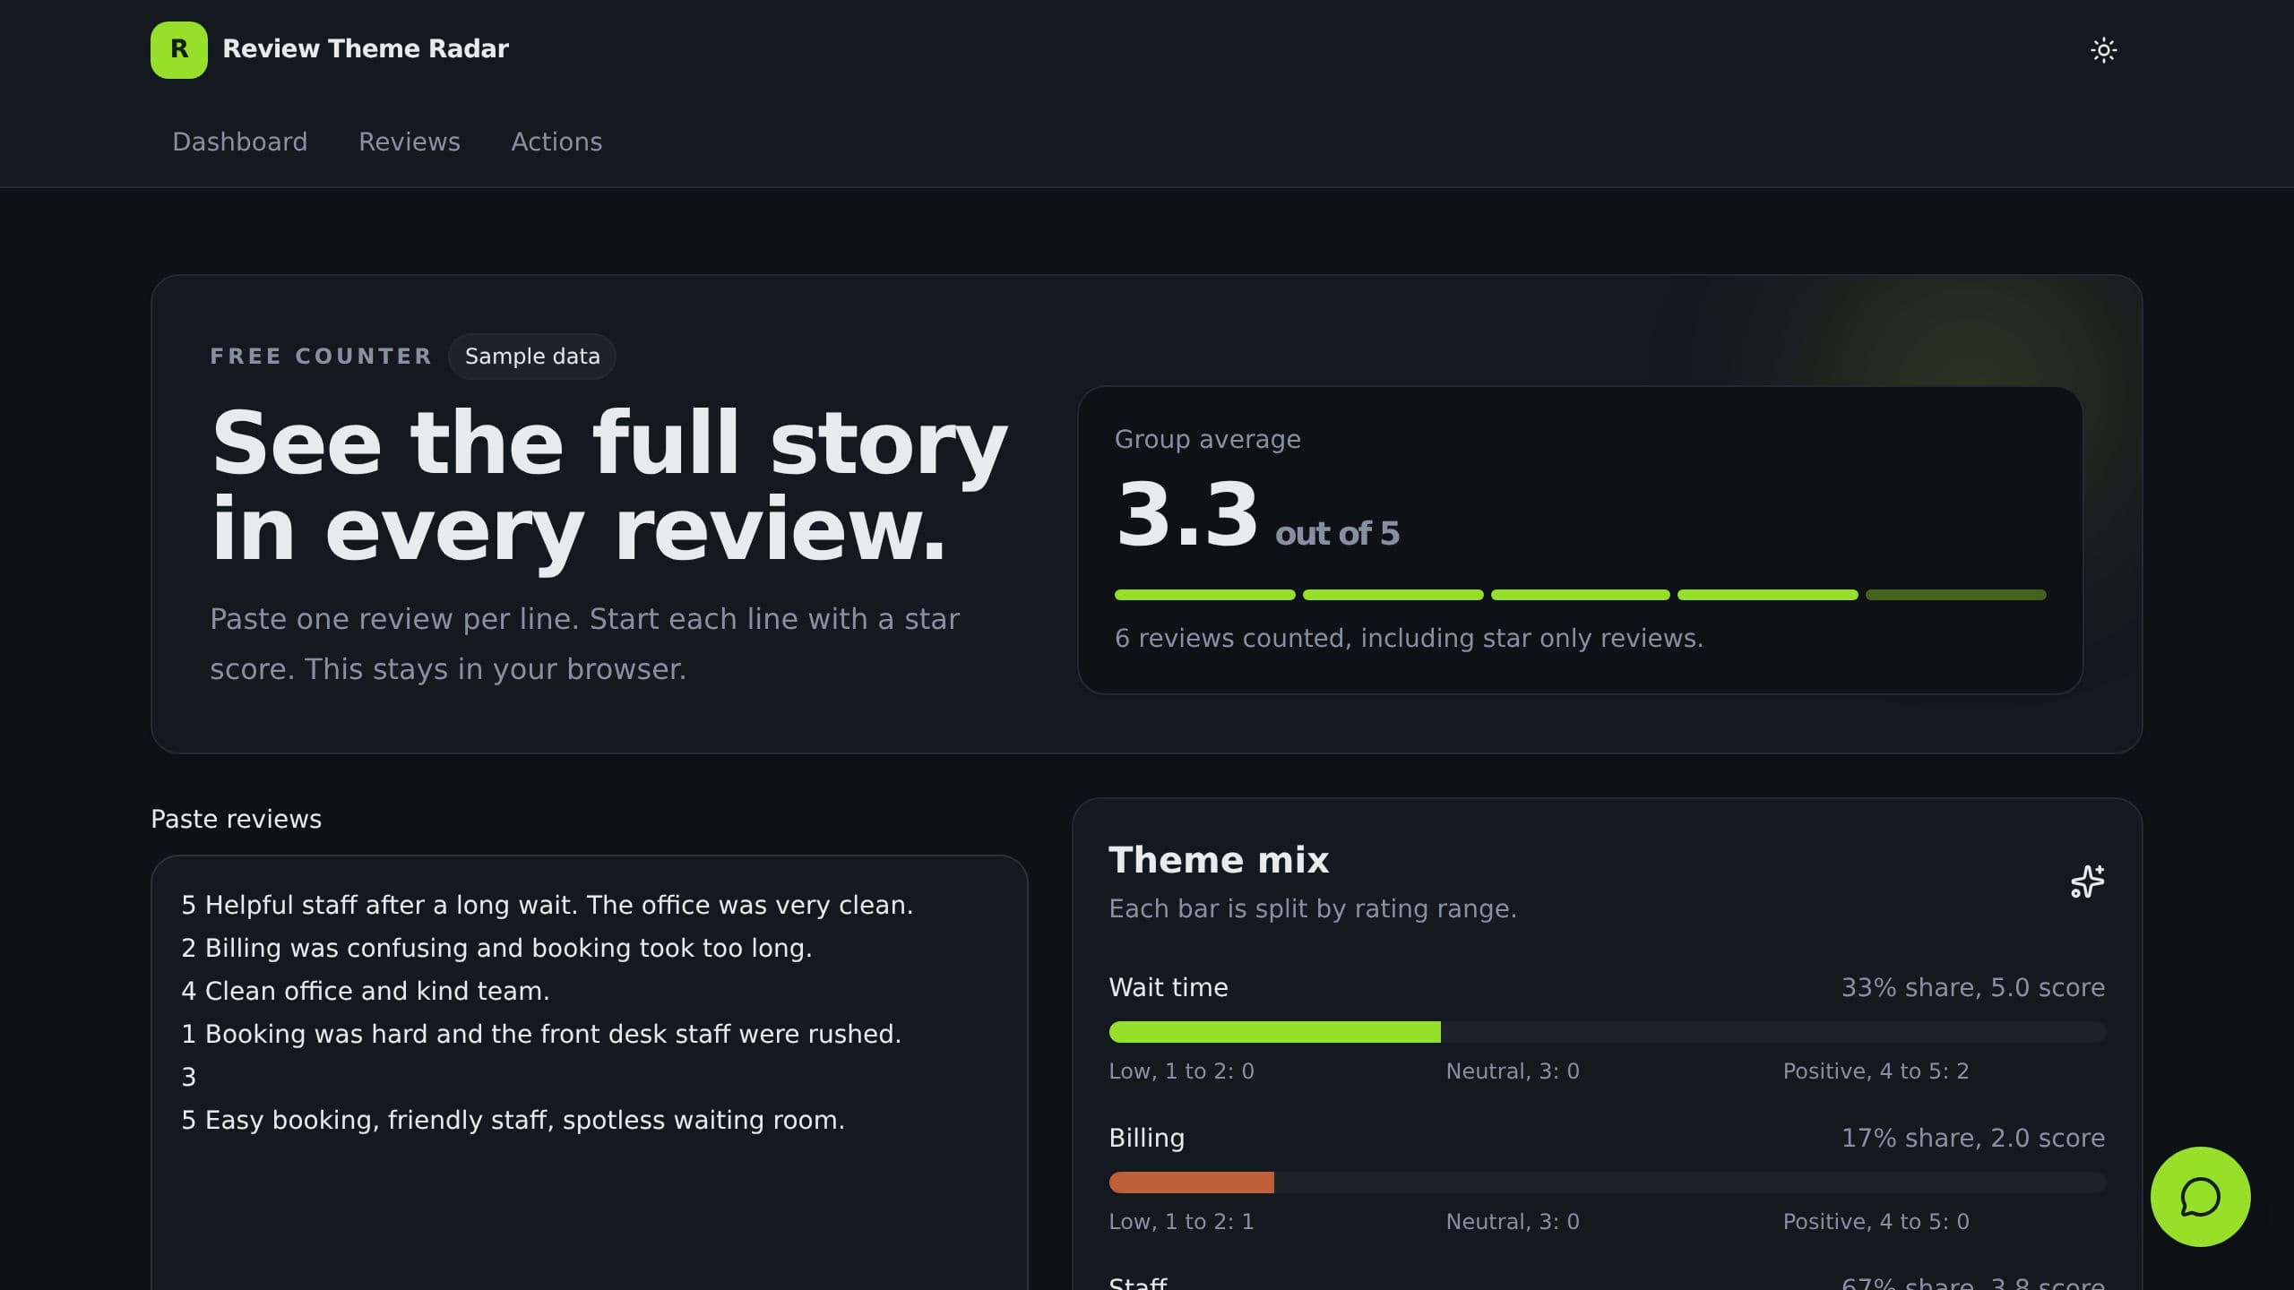Viewport: 2294px width, 1290px height.
Task: Toggle the light/dark theme sun icon
Action: point(2103,49)
